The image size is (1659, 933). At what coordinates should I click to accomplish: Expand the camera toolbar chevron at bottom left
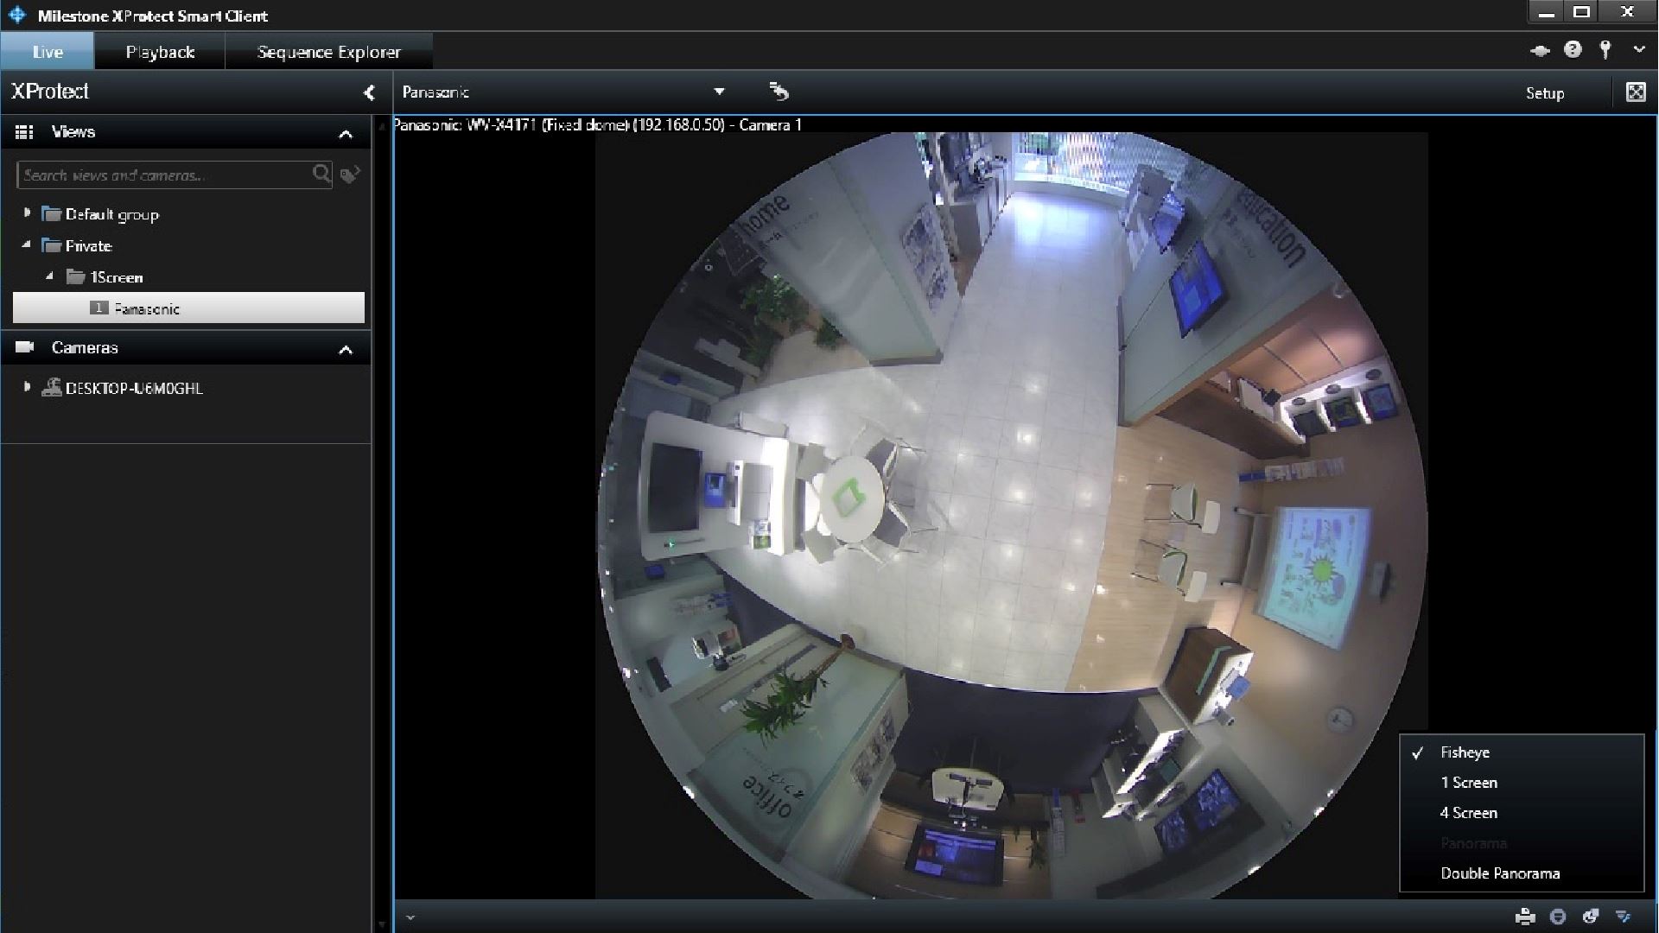[x=410, y=917]
